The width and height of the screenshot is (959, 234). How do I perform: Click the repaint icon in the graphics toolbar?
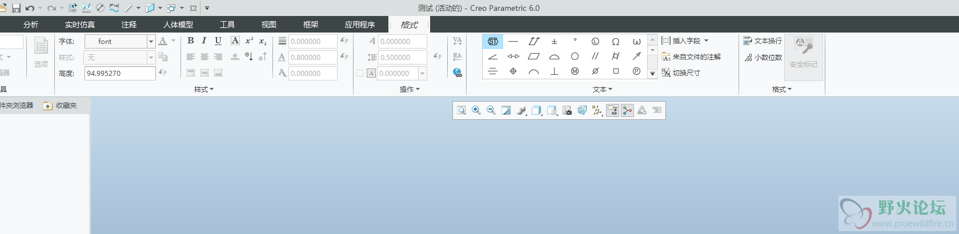[x=506, y=111]
